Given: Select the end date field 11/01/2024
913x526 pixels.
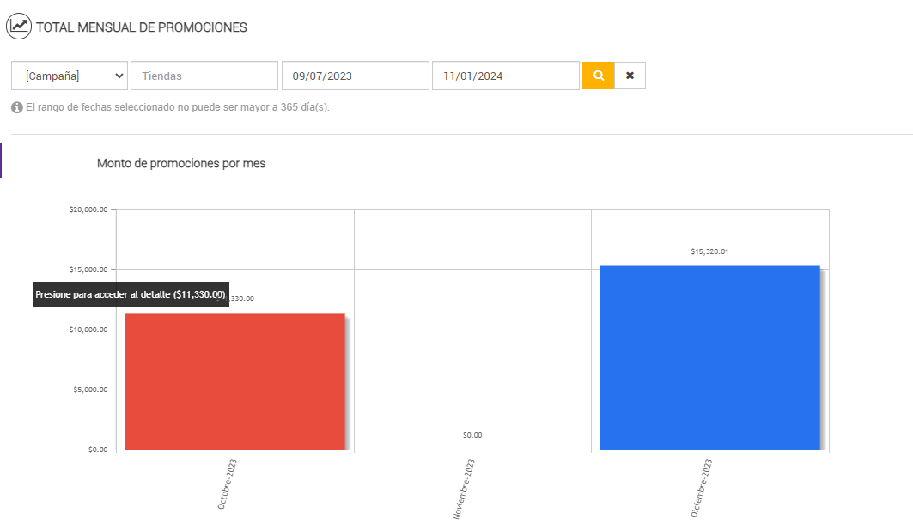Looking at the screenshot, I should coord(505,76).
